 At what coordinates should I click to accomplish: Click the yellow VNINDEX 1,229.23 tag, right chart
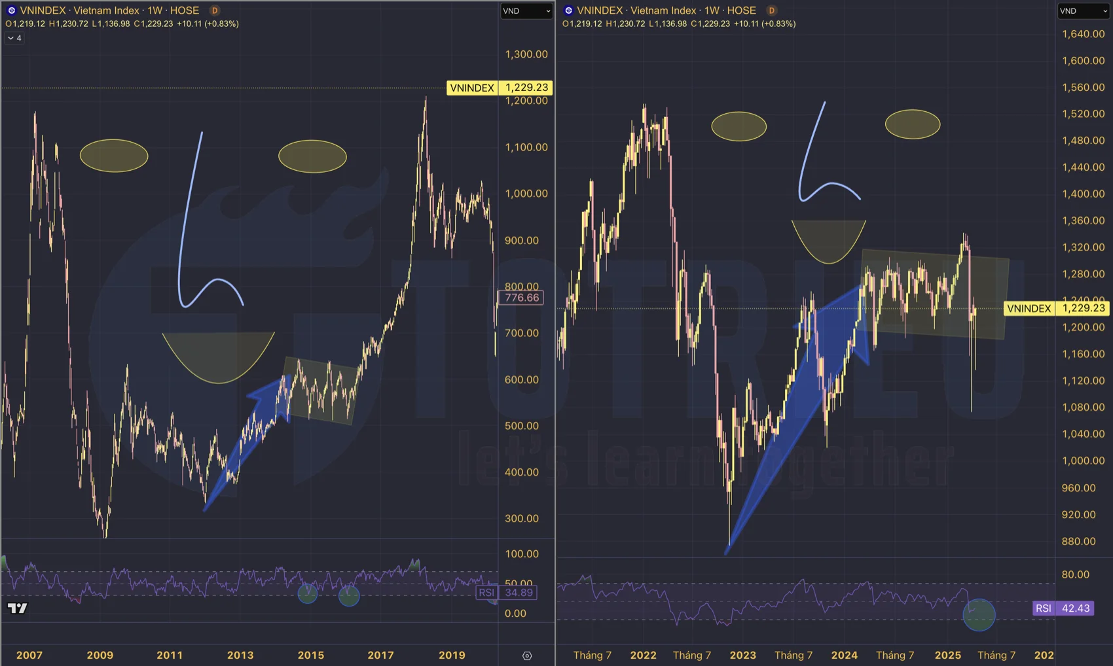[1029, 308]
